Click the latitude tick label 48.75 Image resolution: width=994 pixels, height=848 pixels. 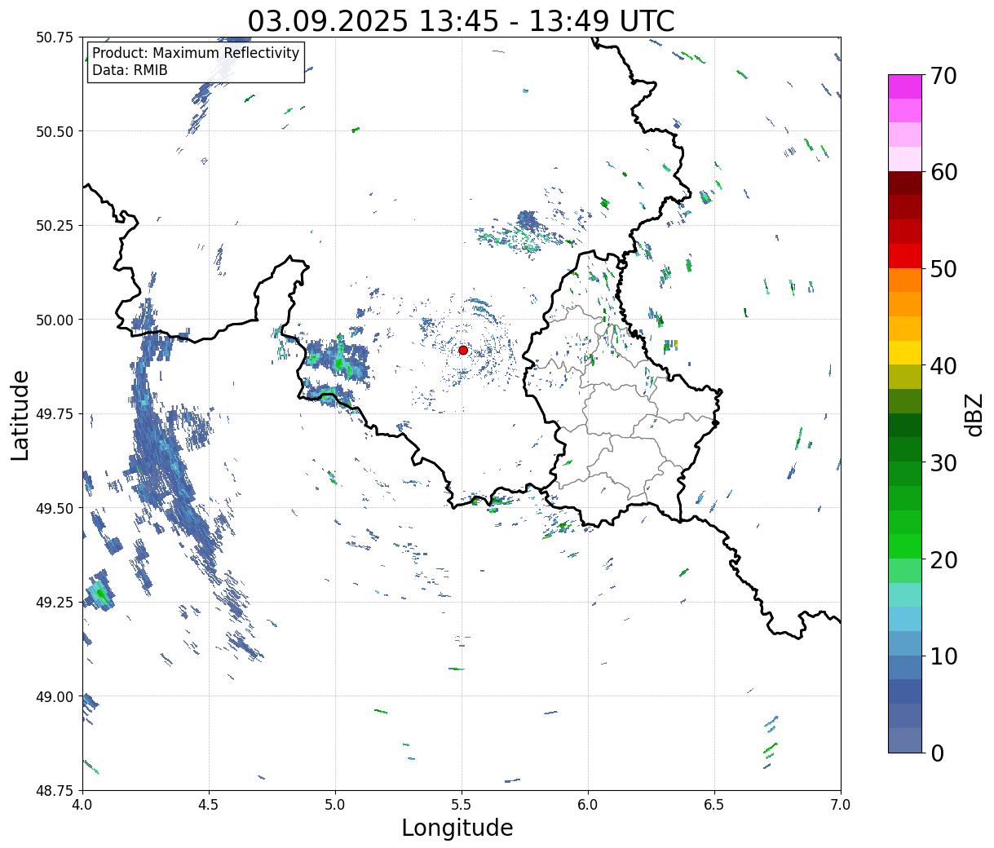pos(55,791)
